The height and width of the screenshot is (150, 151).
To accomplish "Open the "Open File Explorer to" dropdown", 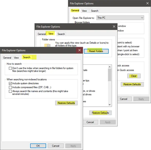I will [120, 18].
